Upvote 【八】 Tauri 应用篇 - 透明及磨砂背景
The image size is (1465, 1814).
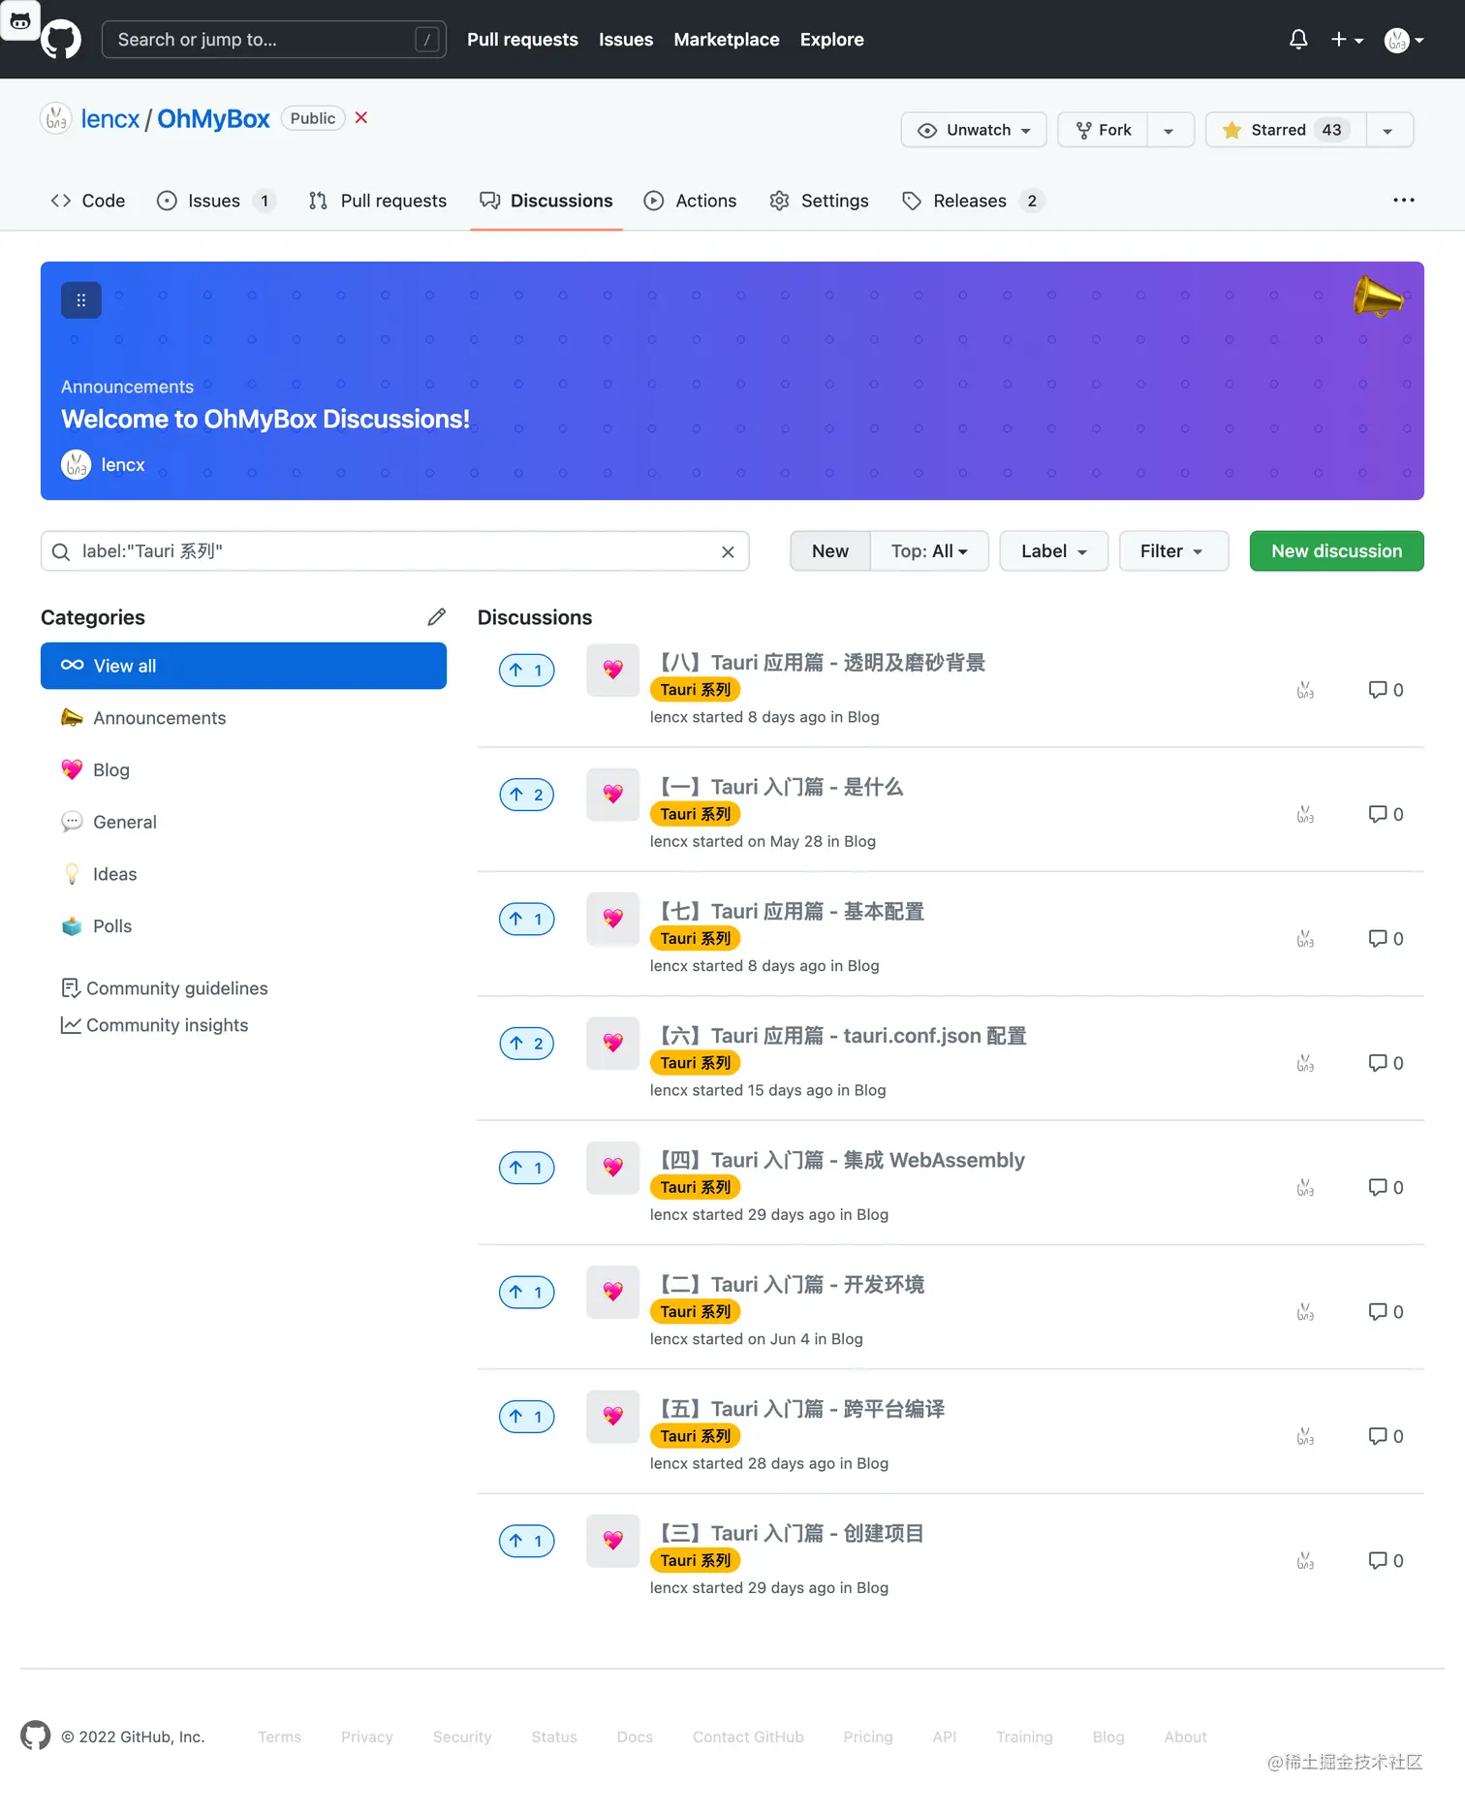pos(527,670)
